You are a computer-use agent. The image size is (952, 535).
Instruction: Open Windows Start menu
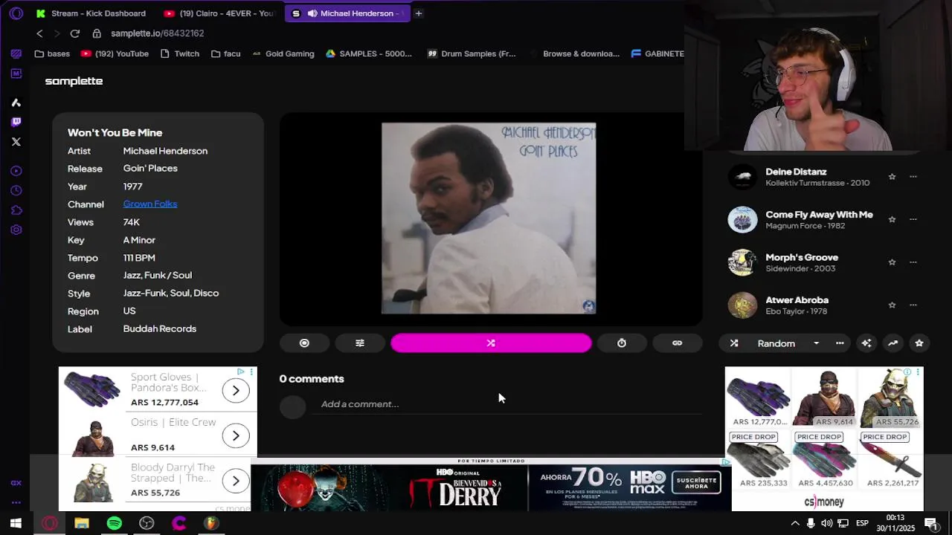tap(16, 523)
